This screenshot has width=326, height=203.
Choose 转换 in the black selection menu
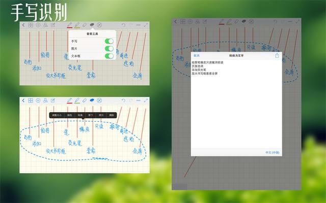[x=80, y=115]
